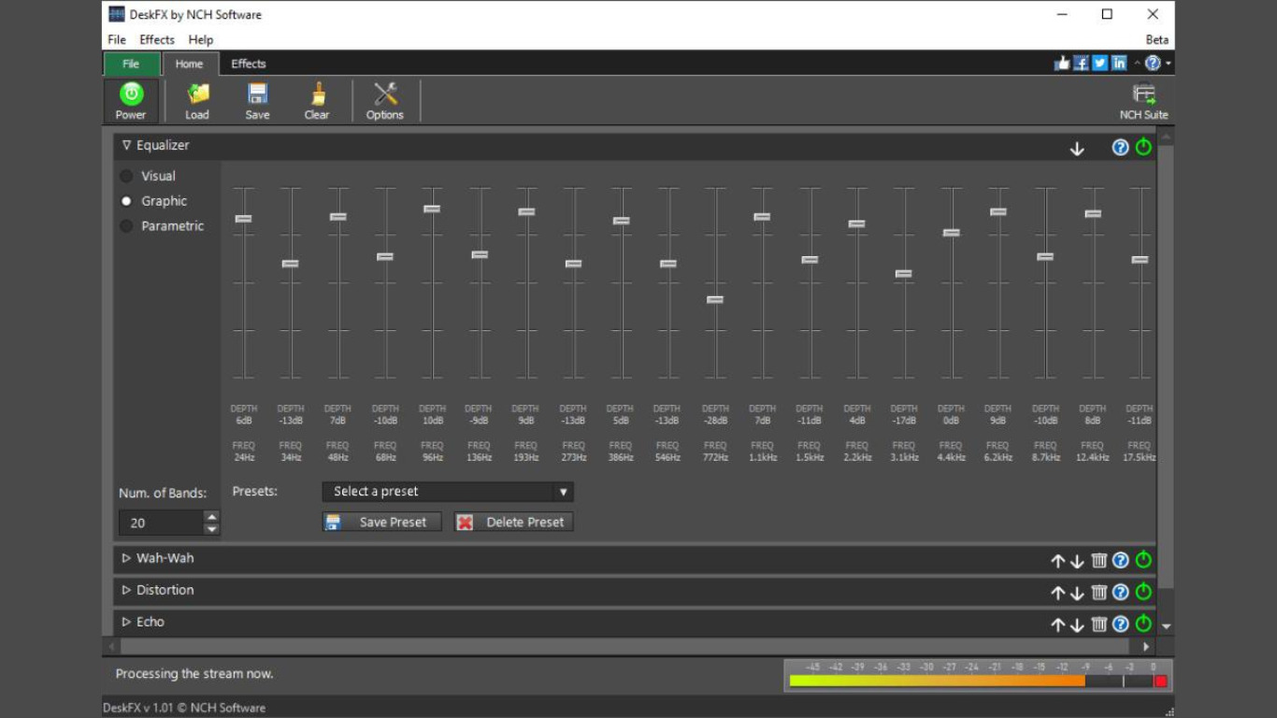This screenshot has width=1277, height=718.
Task: Toggle Wah-Wah effect power
Action: 1143,560
